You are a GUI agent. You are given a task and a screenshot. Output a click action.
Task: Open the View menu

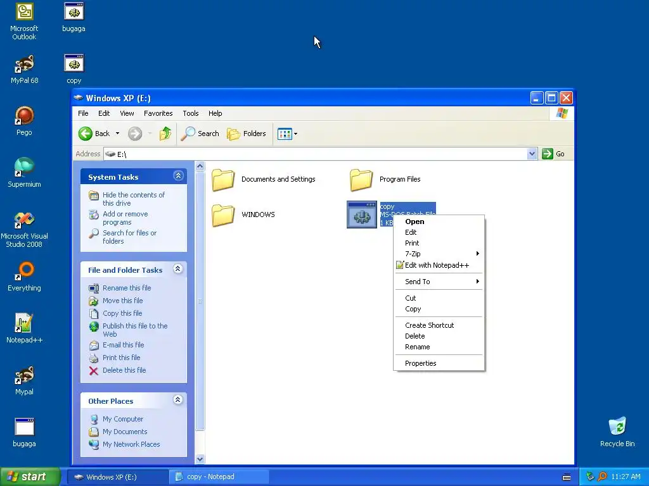(127, 113)
